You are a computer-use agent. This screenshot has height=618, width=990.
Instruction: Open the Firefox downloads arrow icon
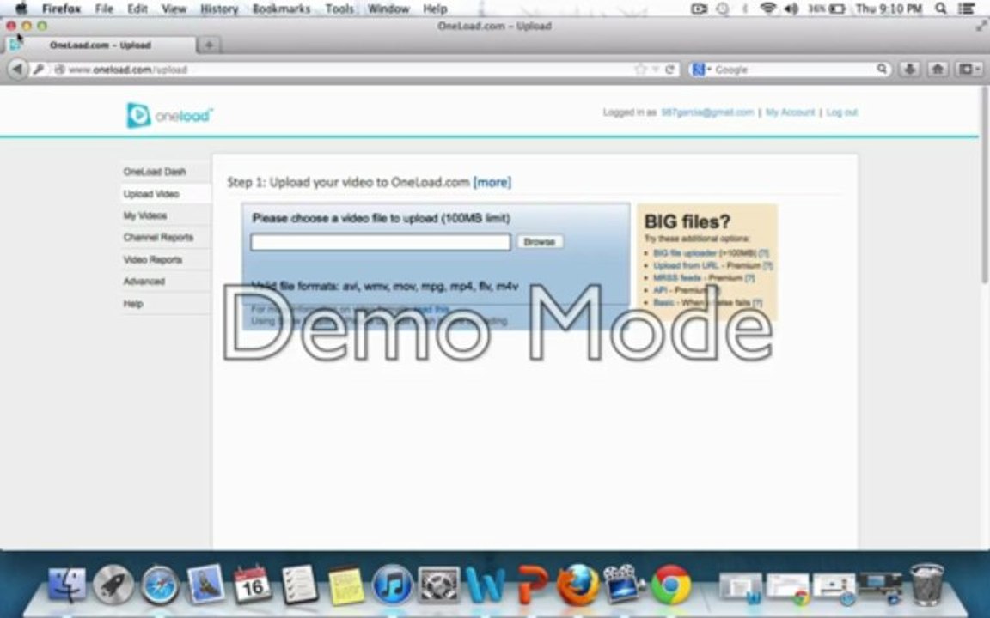click(x=909, y=69)
